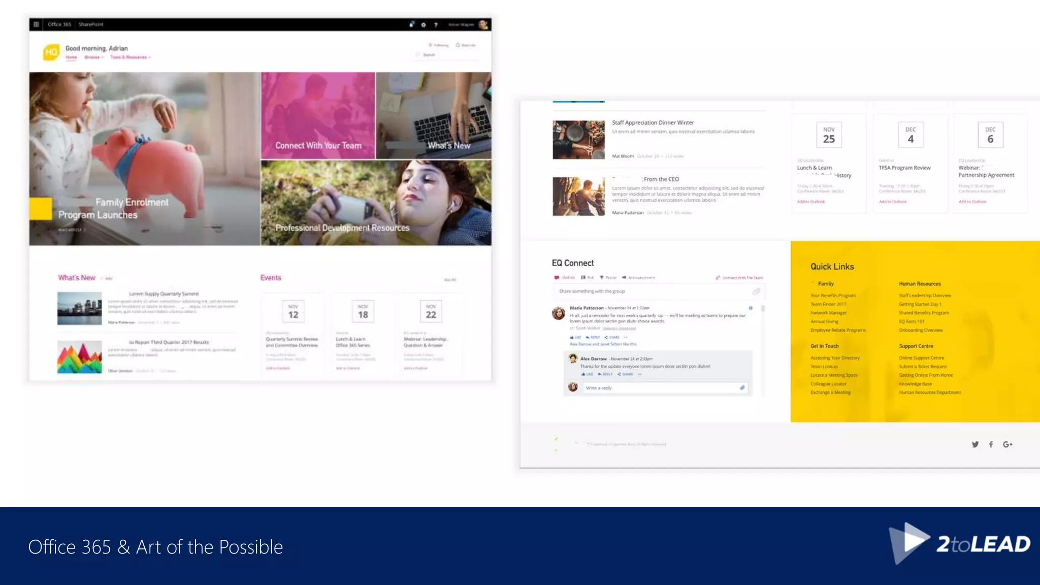Select the Poll post type
The height and width of the screenshot is (585, 1040).
588,278
